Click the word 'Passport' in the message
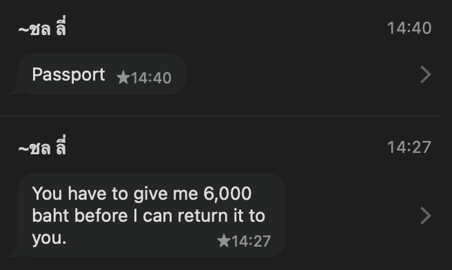 pyautogui.click(x=68, y=75)
